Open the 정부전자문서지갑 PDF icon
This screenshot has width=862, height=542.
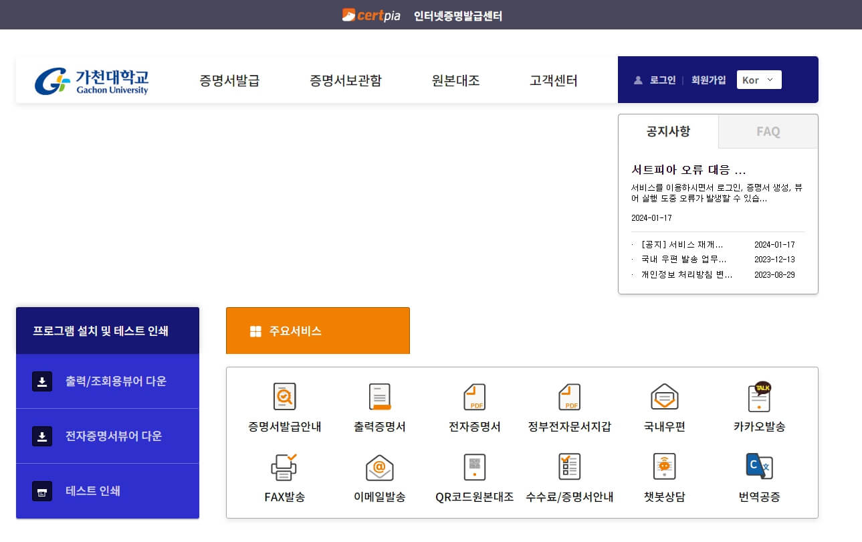(570, 397)
